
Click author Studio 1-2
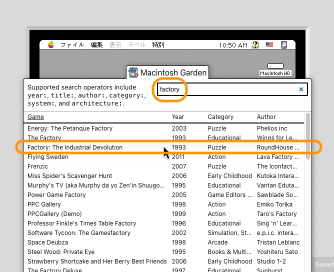pyautogui.click(x=271, y=261)
